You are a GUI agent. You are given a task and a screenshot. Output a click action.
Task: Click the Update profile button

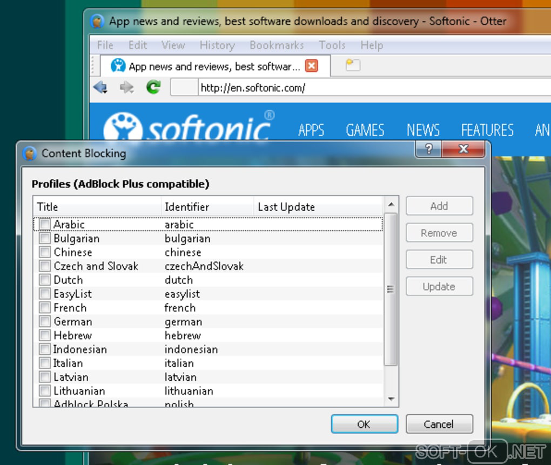pos(439,286)
